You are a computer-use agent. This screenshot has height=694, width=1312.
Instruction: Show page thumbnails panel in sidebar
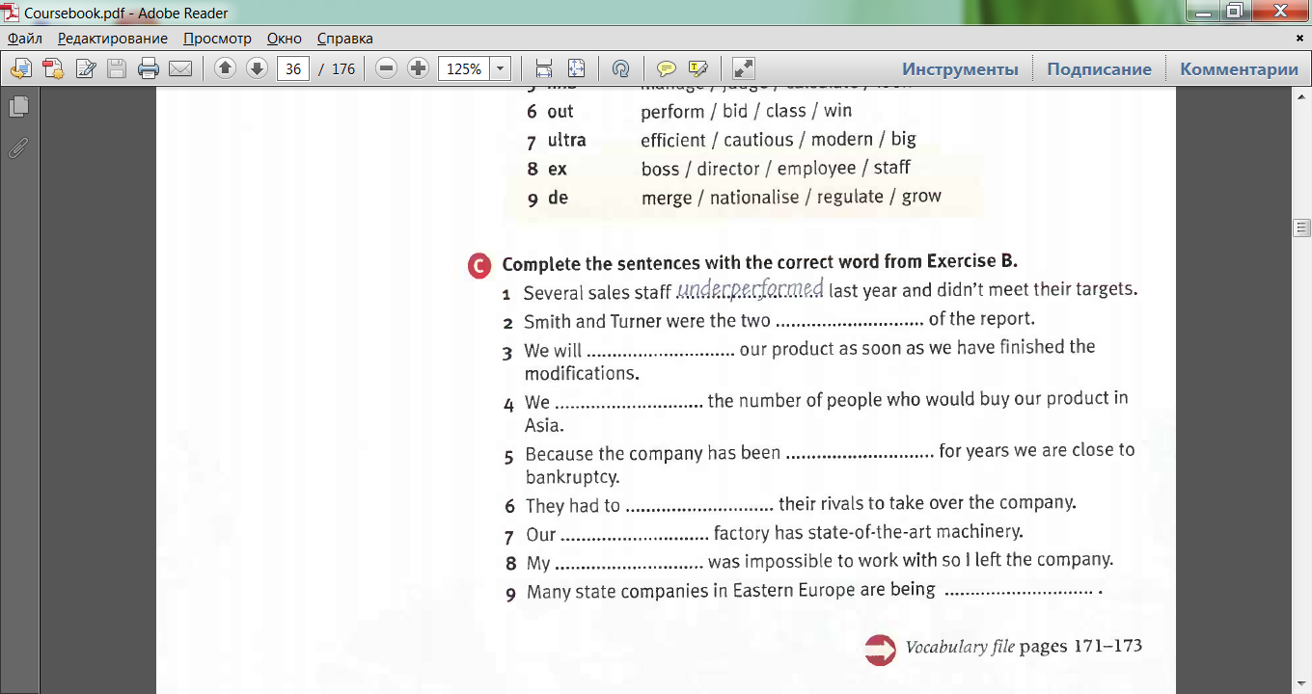(x=18, y=106)
